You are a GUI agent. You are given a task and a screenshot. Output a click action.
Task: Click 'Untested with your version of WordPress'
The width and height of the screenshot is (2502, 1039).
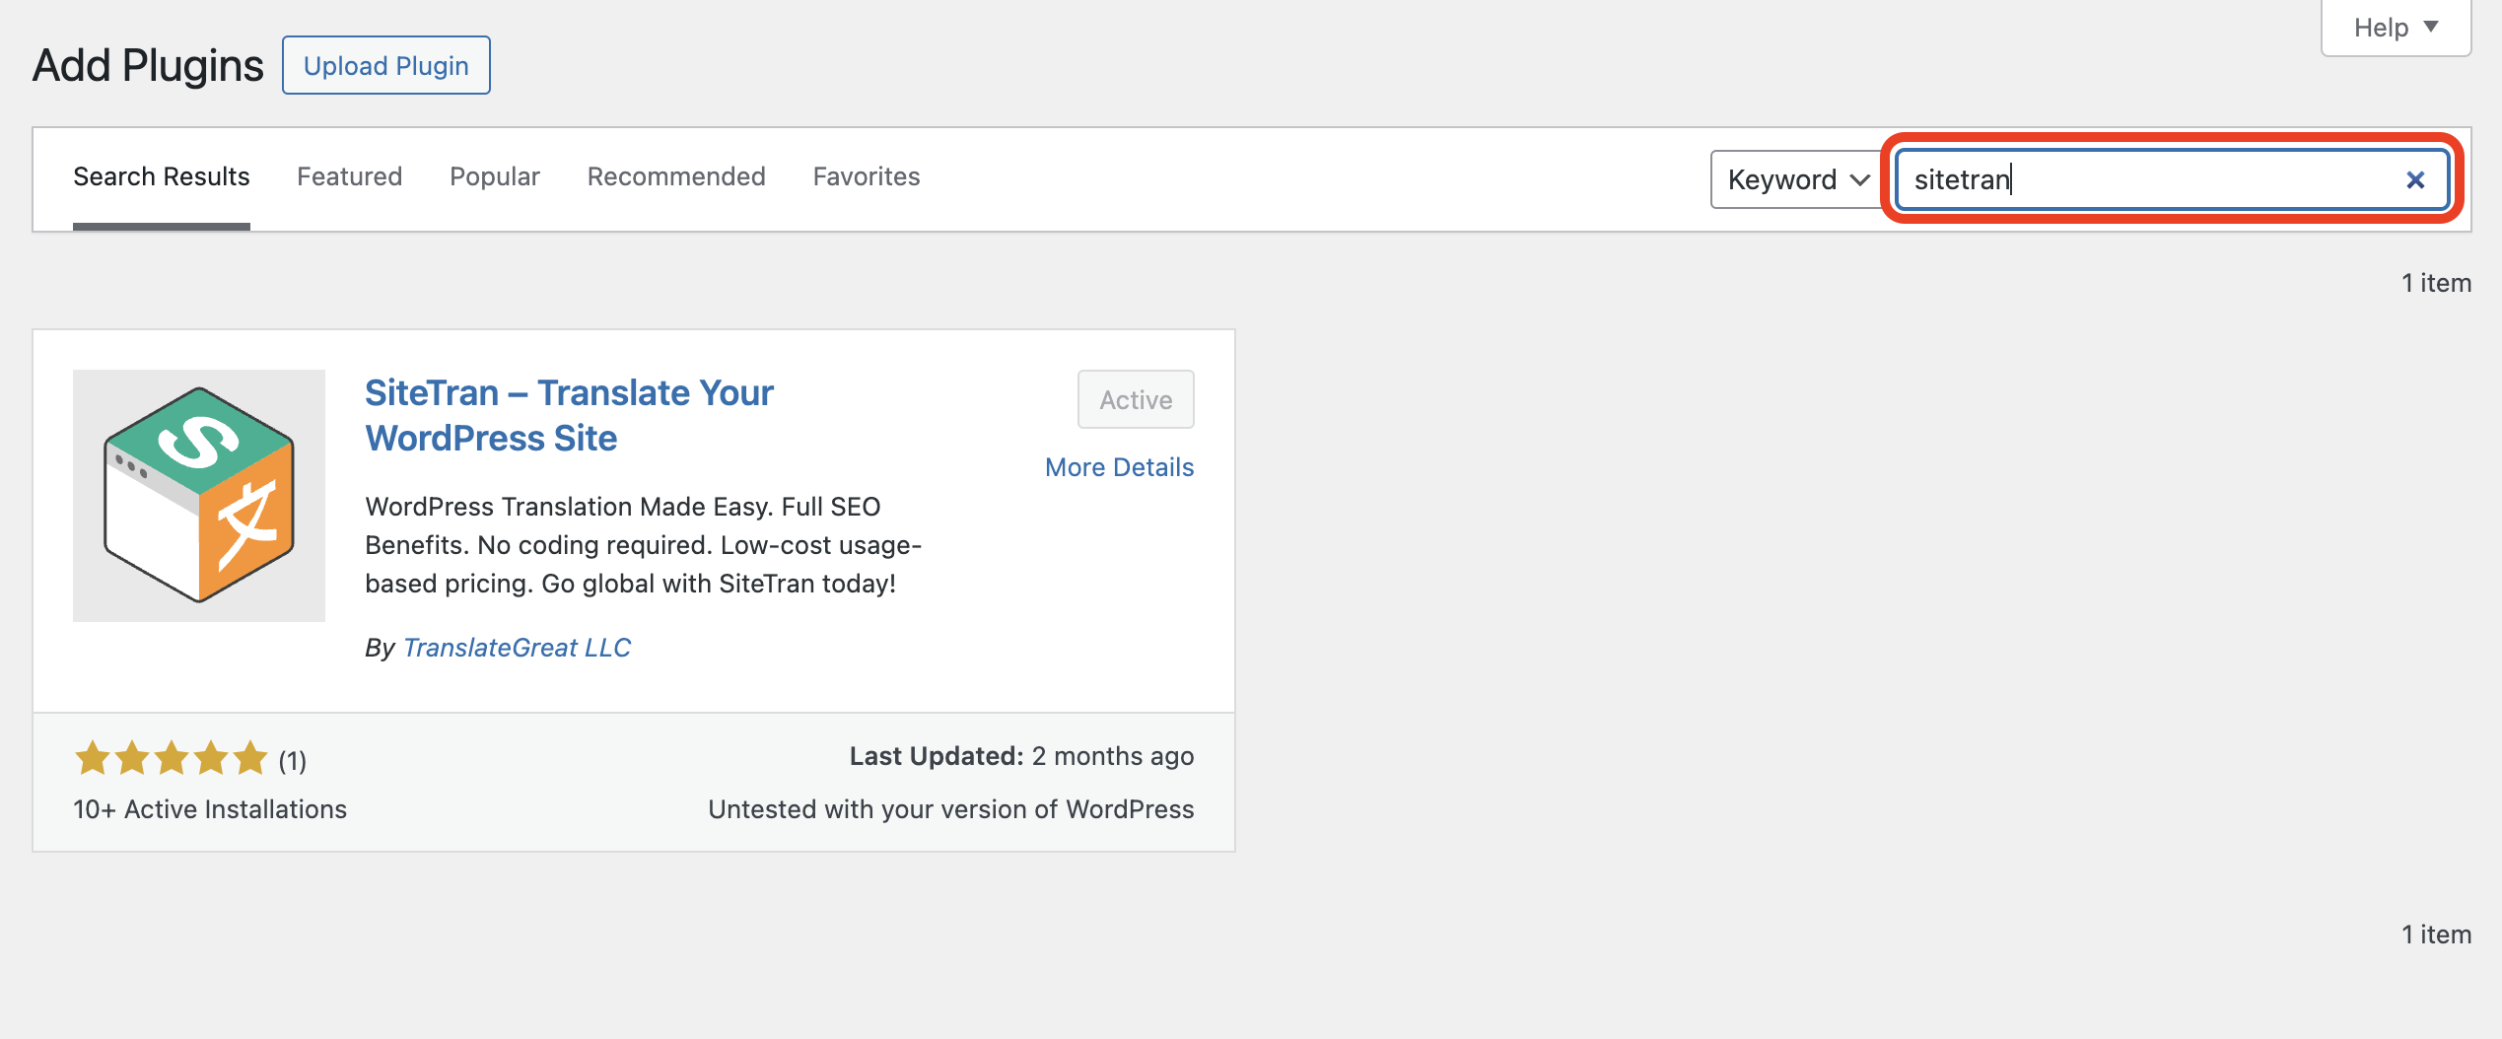point(951,809)
